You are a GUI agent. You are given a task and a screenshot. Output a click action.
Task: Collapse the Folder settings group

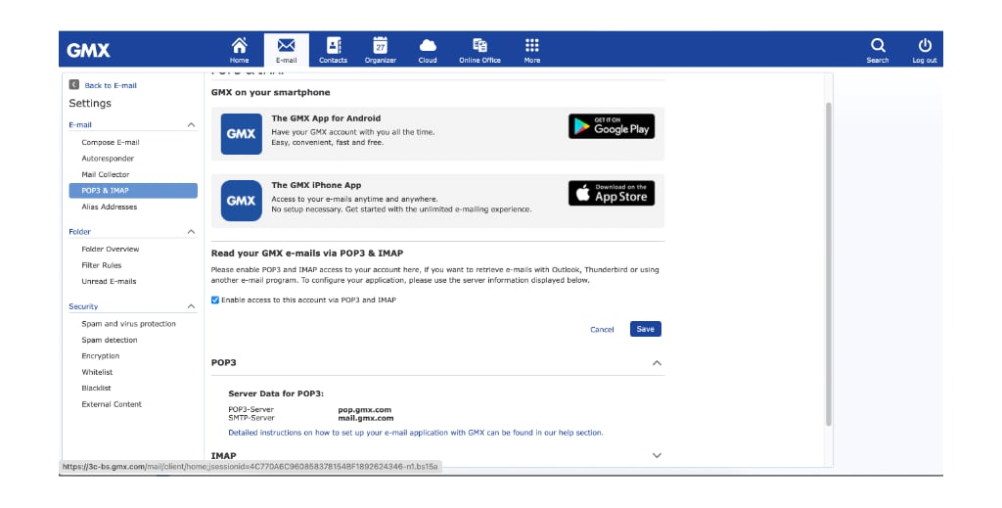click(191, 231)
